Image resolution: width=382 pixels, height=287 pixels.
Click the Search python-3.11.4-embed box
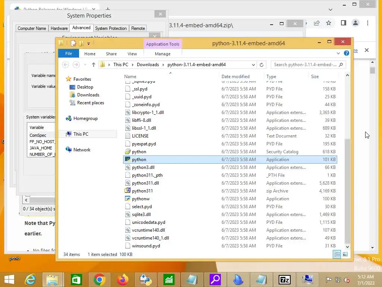point(309,65)
